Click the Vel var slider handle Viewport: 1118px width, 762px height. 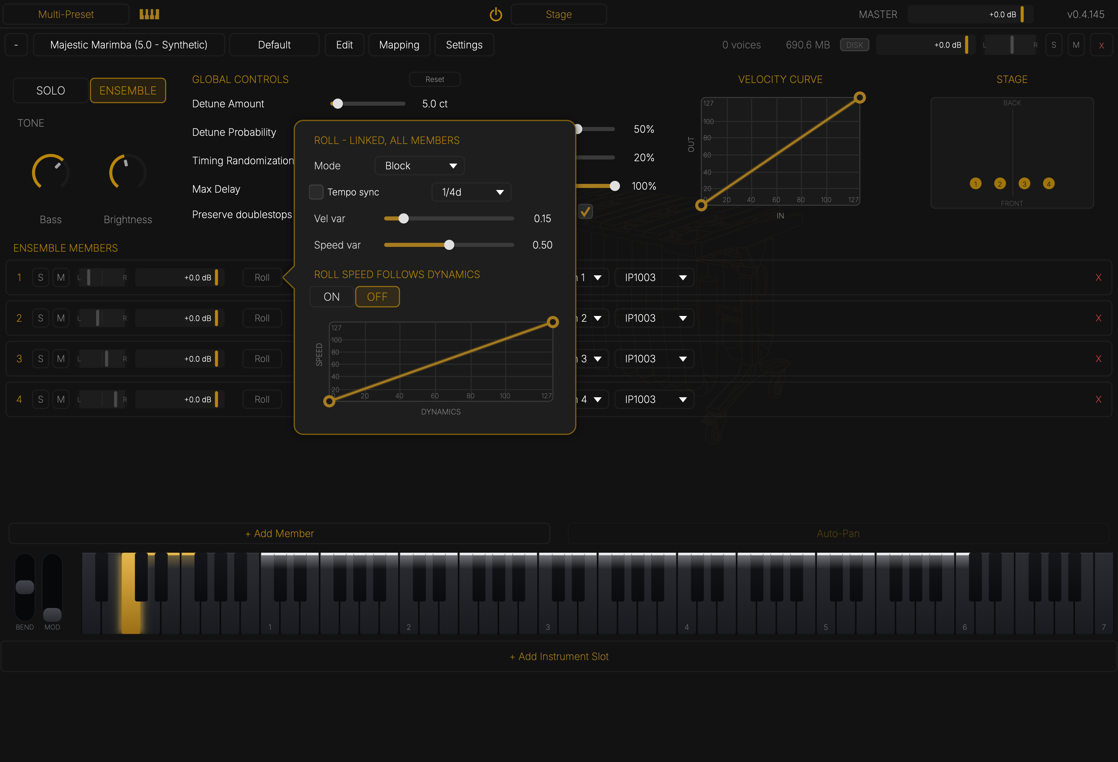coord(403,219)
